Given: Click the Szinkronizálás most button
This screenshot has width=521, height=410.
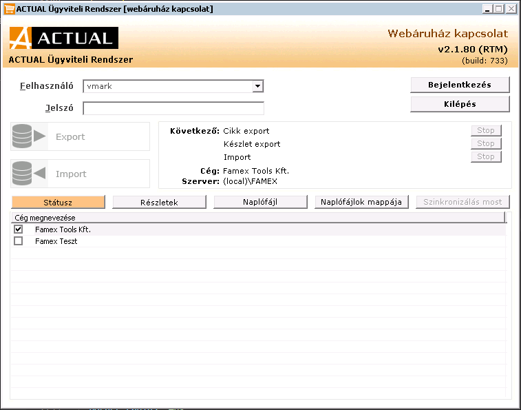Looking at the screenshot, I should (463, 202).
